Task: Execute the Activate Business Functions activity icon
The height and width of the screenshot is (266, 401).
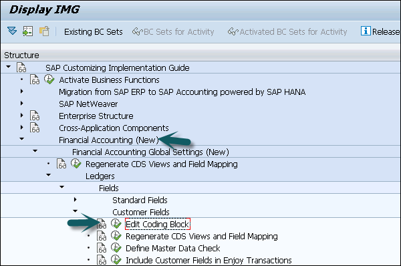Action: point(49,80)
